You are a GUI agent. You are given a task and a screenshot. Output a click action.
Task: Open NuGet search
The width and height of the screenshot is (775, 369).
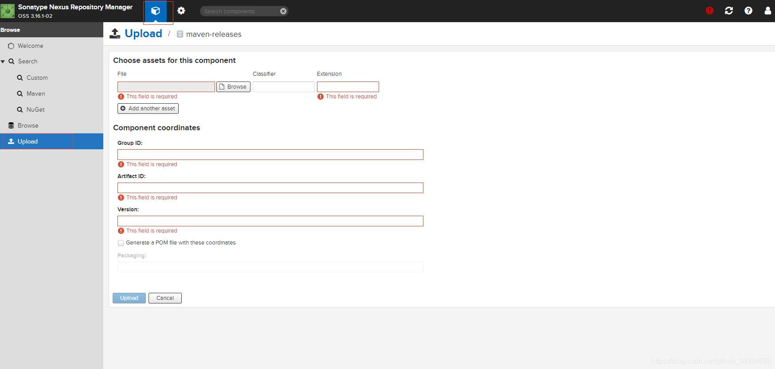(51, 109)
